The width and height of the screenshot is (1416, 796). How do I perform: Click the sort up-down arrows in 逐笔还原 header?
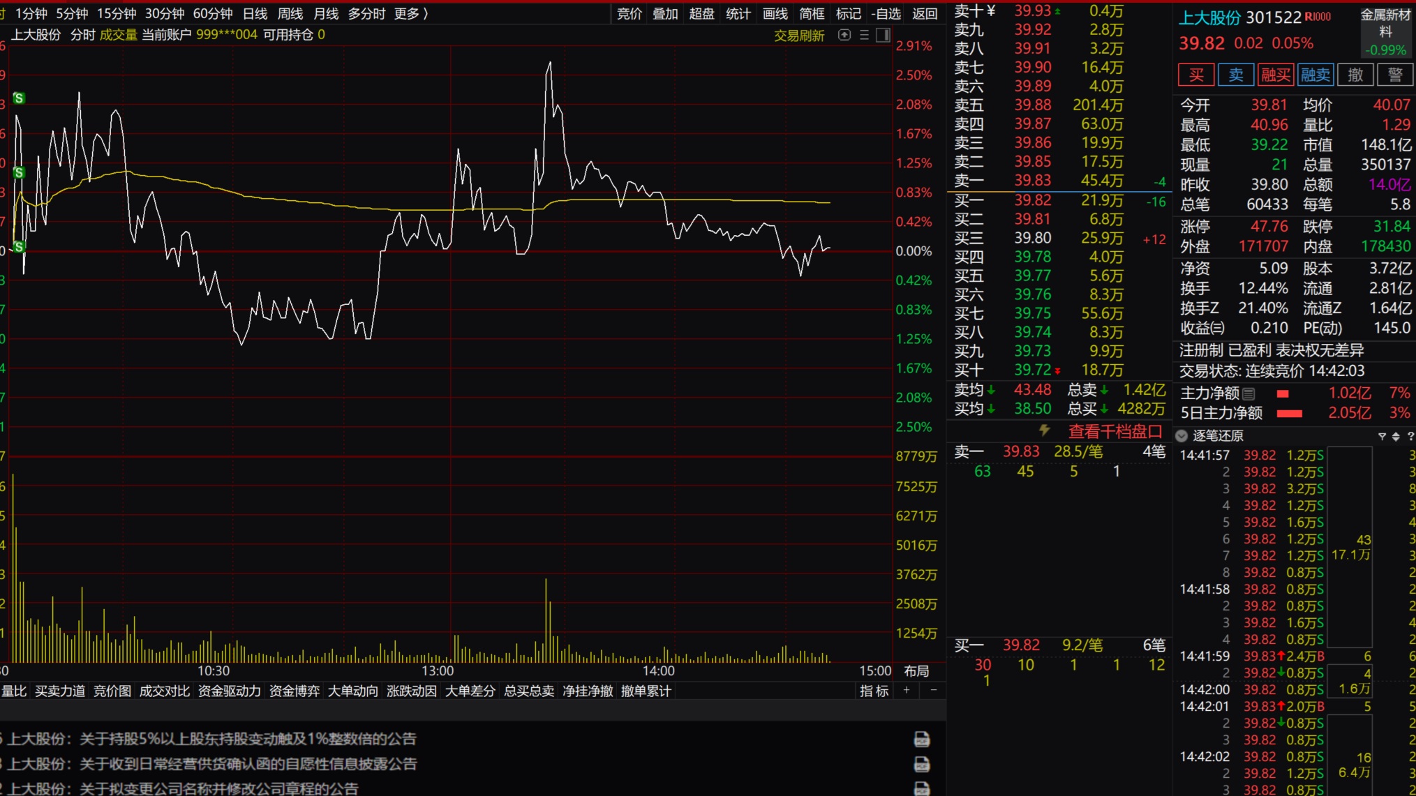click(1396, 436)
